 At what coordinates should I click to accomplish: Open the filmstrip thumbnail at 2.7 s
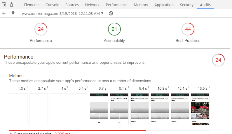(39, 109)
